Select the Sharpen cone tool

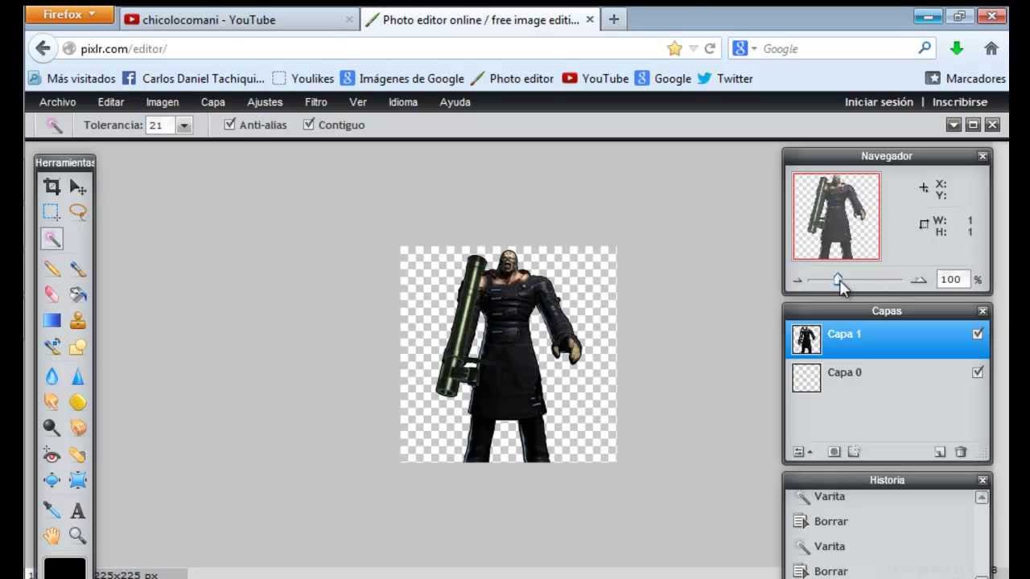(78, 376)
